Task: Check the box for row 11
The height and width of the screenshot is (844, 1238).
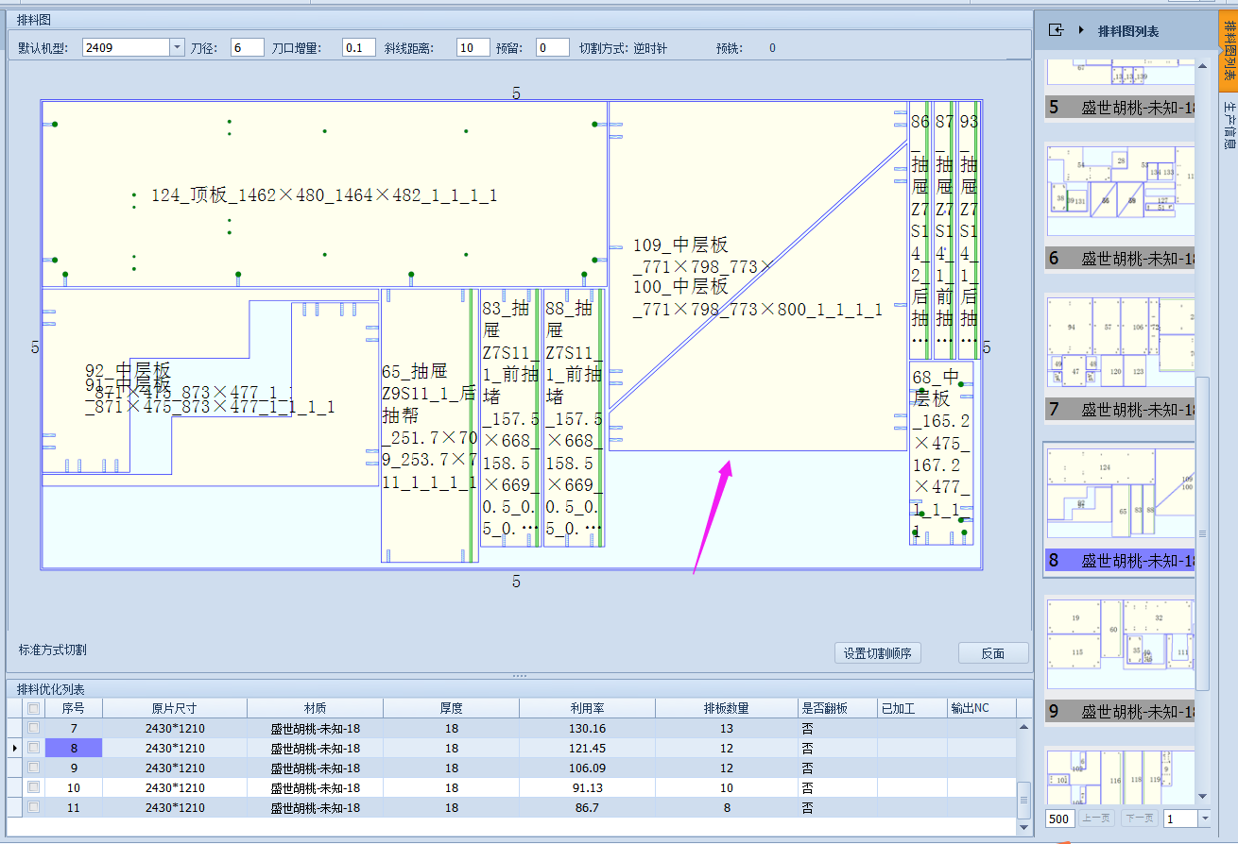Action: pyautogui.click(x=34, y=807)
